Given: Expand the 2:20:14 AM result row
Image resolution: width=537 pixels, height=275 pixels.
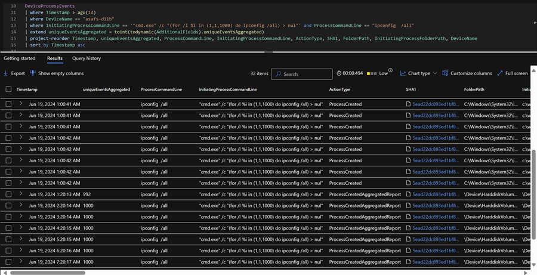Looking at the screenshot, I should coord(20,206).
